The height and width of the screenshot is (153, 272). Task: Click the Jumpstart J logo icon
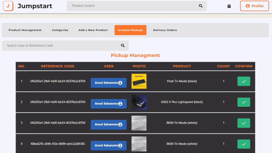(8, 6)
